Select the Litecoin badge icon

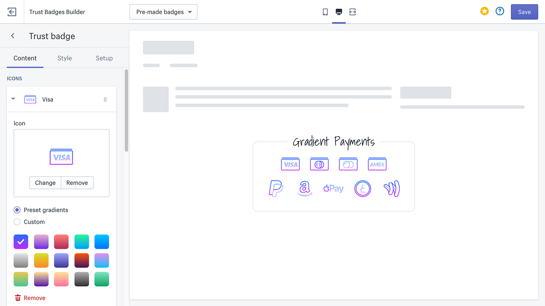tap(362, 188)
